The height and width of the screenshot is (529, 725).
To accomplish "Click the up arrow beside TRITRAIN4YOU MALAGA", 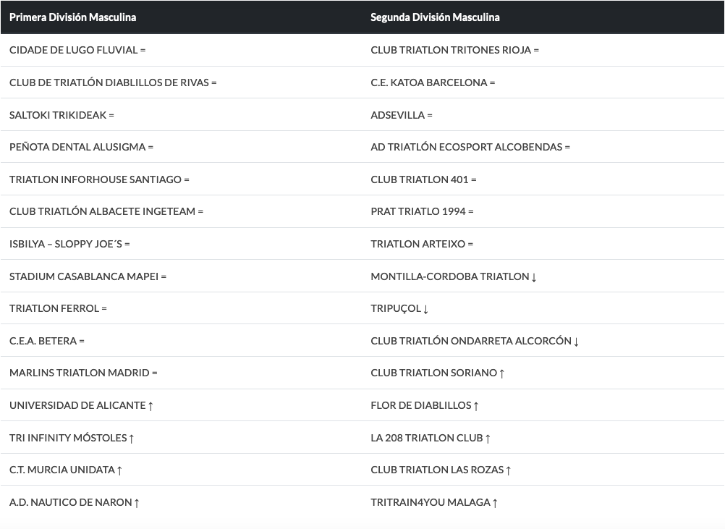I will [495, 503].
